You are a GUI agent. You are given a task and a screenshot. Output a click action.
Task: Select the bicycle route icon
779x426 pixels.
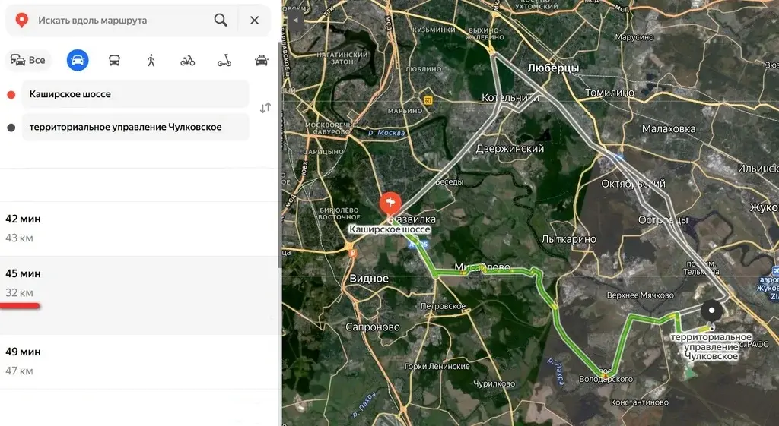coord(187,61)
